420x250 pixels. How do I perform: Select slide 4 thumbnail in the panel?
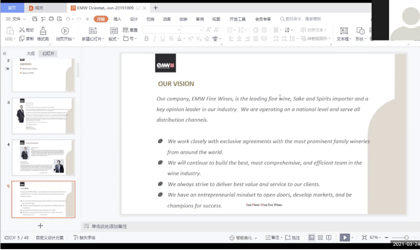pos(43,158)
